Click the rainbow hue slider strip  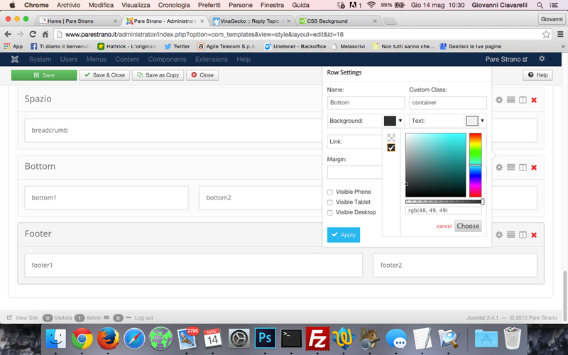(475, 165)
